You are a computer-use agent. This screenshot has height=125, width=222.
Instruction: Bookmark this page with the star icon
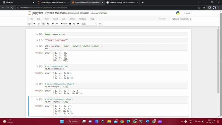coord(204,8)
